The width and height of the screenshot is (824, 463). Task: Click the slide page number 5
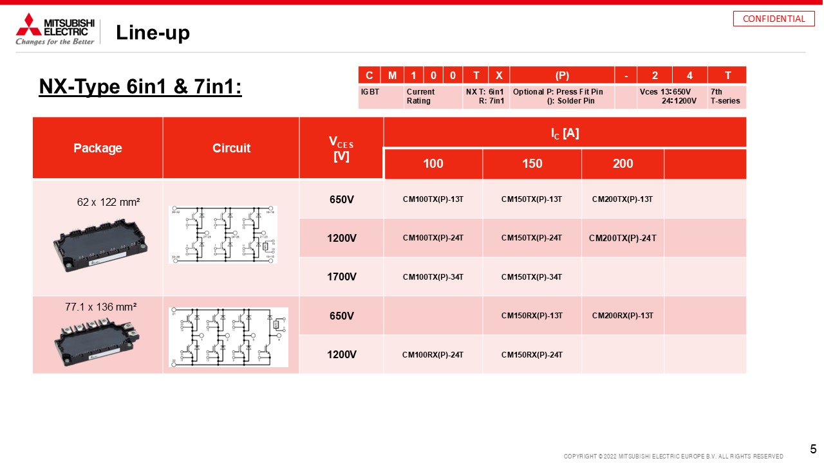coord(813,449)
